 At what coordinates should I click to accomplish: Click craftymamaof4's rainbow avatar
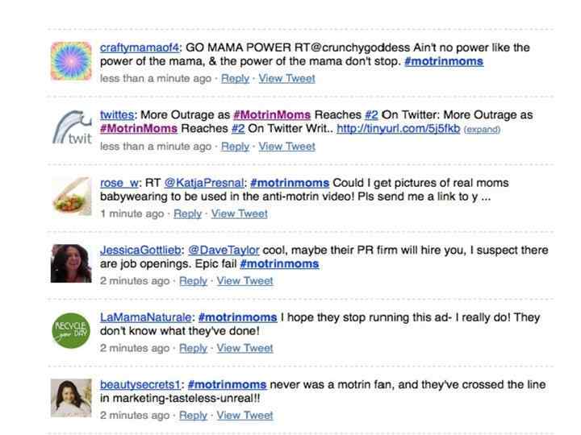(x=71, y=61)
